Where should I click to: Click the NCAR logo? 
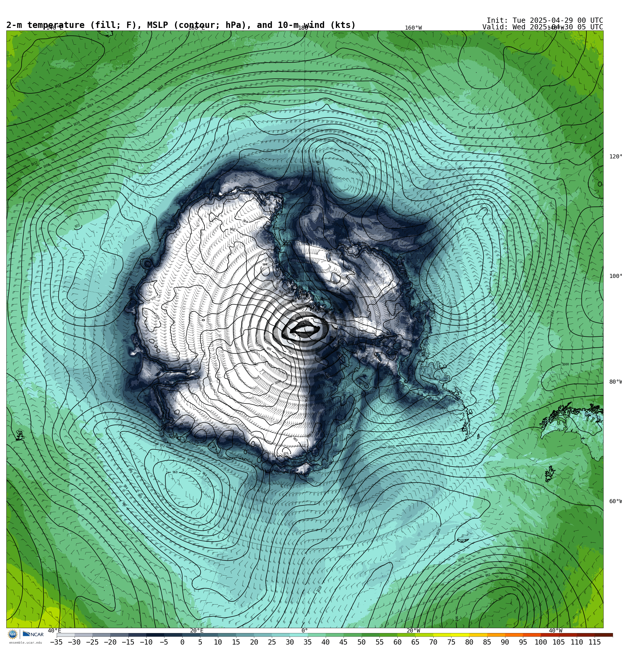coord(33,634)
